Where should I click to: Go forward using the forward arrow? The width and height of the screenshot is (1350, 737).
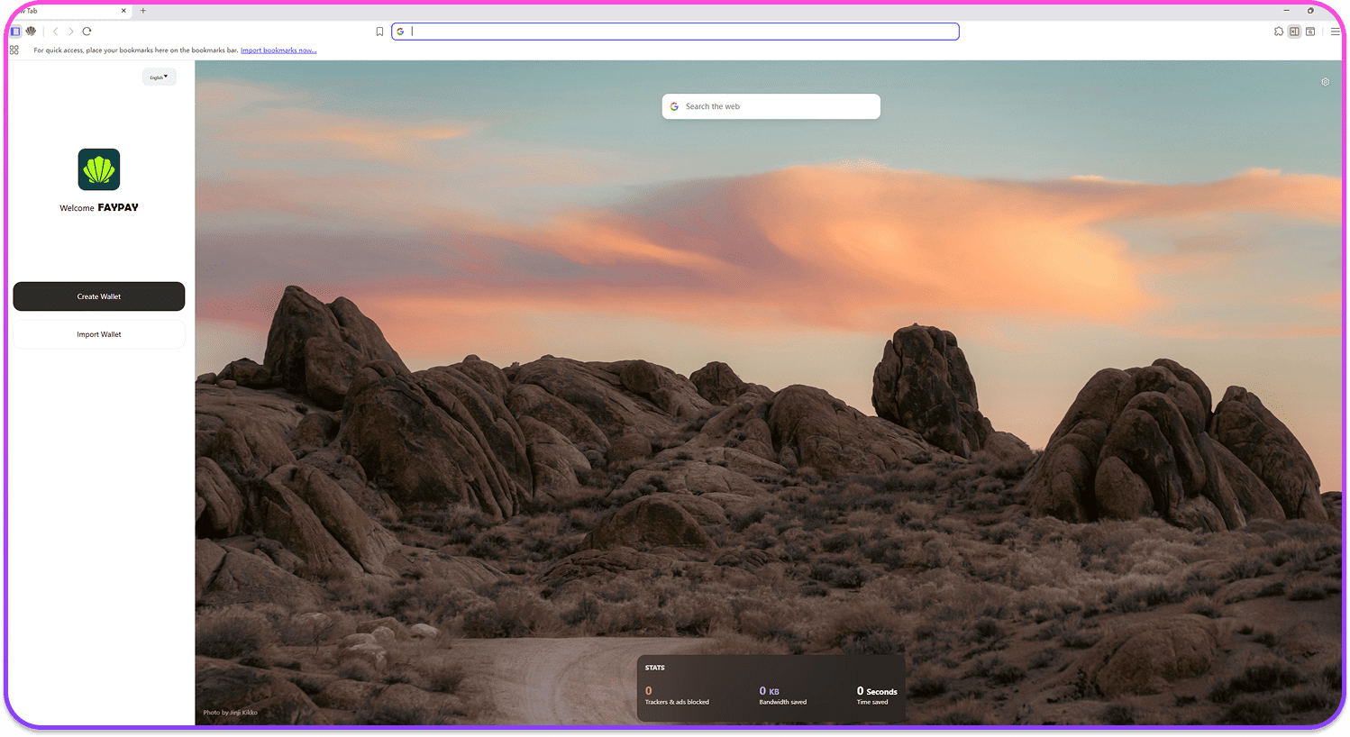(71, 32)
